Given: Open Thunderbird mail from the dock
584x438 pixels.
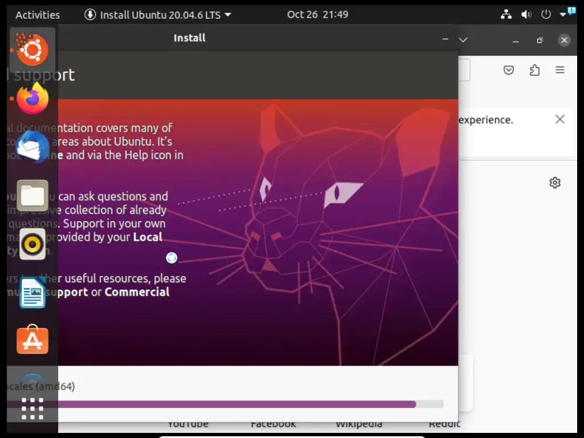Looking at the screenshot, I should (x=33, y=147).
